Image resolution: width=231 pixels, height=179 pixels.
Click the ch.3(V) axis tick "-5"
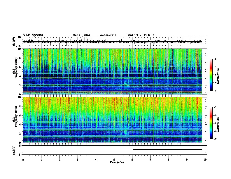tap(20, 155)
